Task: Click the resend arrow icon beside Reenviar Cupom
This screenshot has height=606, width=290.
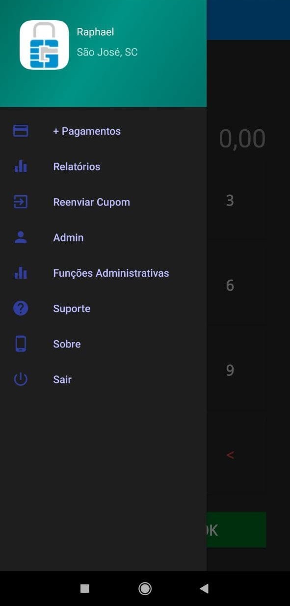Action: [x=20, y=202]
